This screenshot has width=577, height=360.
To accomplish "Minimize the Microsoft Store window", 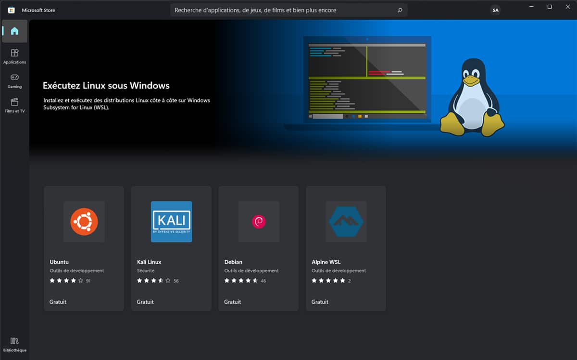I will pyautogui.click(x=532, y=7).
